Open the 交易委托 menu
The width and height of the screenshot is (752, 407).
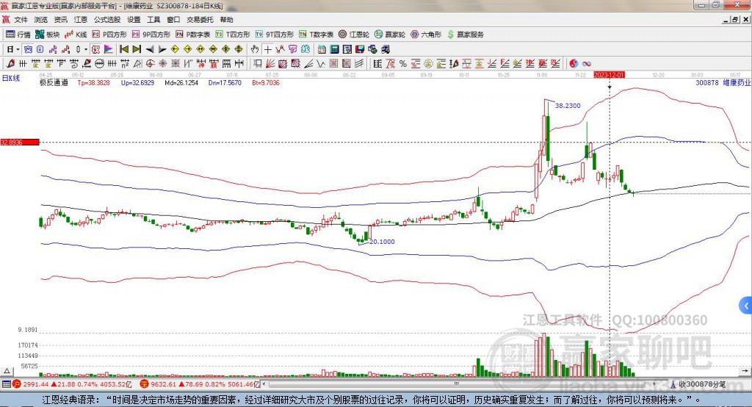tap(200, 20)
